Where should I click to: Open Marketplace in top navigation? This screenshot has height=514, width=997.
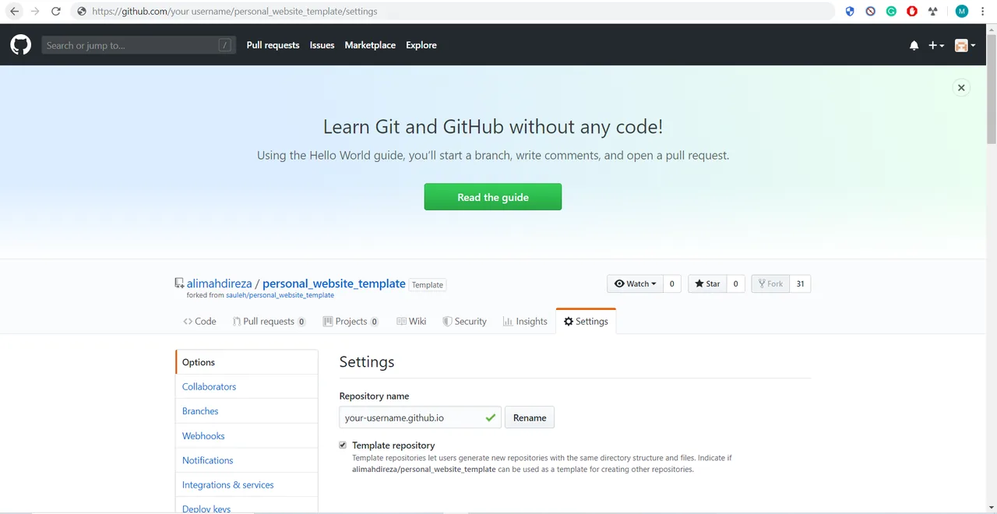click(x=370, y=45)
